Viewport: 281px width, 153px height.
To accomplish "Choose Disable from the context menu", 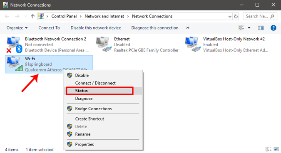I will tap(103, 75).
